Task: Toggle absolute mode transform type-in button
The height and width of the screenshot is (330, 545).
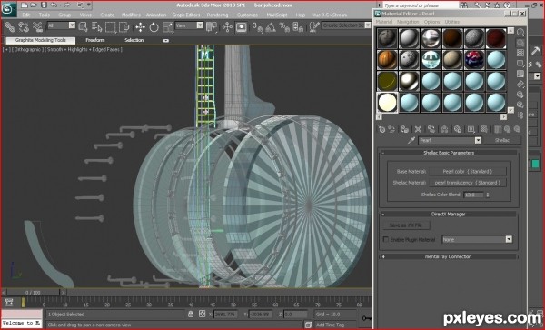Action: pyautogui.click(x=203, y=314)
